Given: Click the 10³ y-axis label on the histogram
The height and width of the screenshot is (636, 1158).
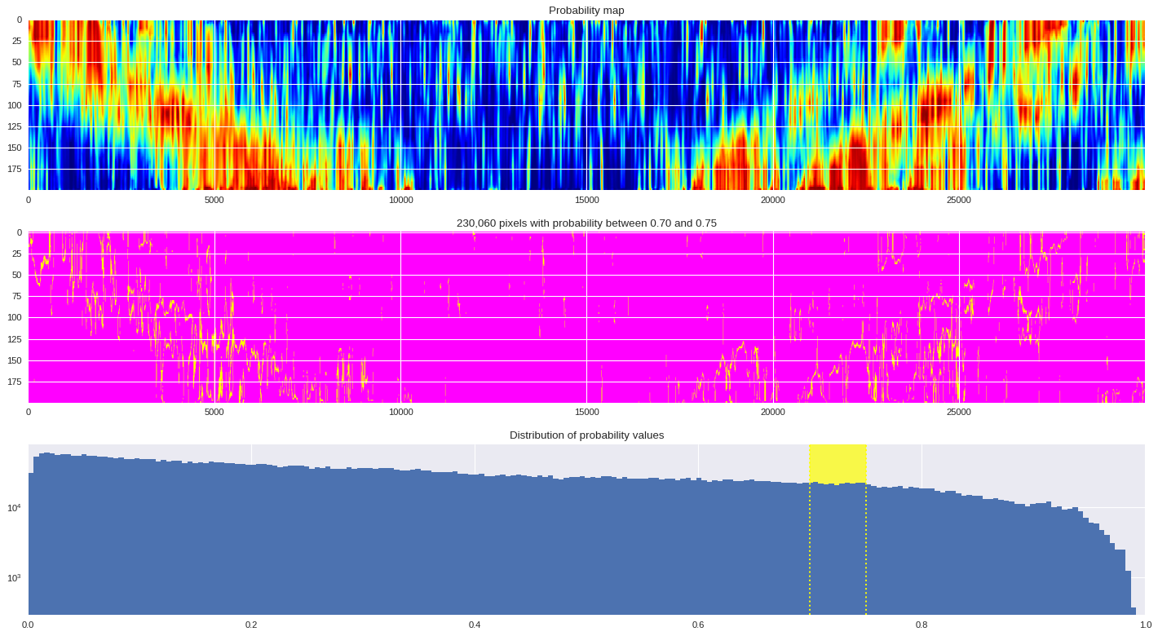Looking at the screenshot, I should (x=14, y=579).
